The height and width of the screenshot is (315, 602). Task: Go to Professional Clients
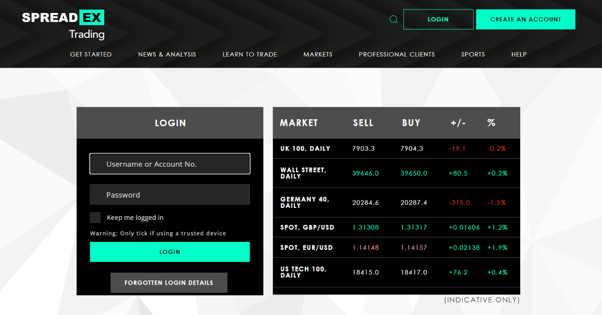397,54
